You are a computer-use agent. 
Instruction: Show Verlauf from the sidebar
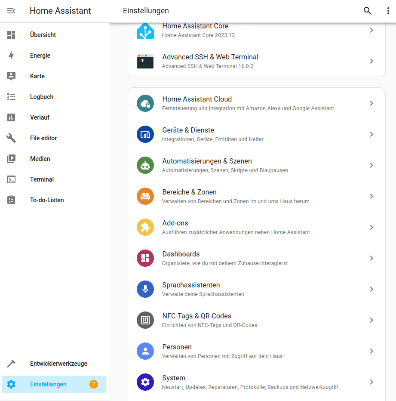54,117
